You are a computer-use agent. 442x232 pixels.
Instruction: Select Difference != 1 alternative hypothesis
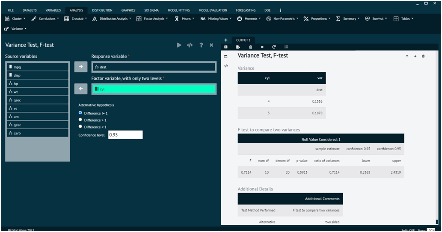coord(80,113)
